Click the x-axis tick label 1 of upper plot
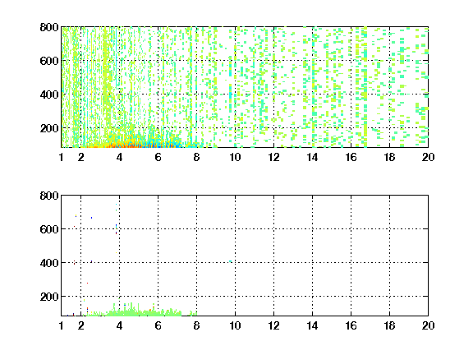The width and height of the screenshot is (473, 355). click(62, 157)
